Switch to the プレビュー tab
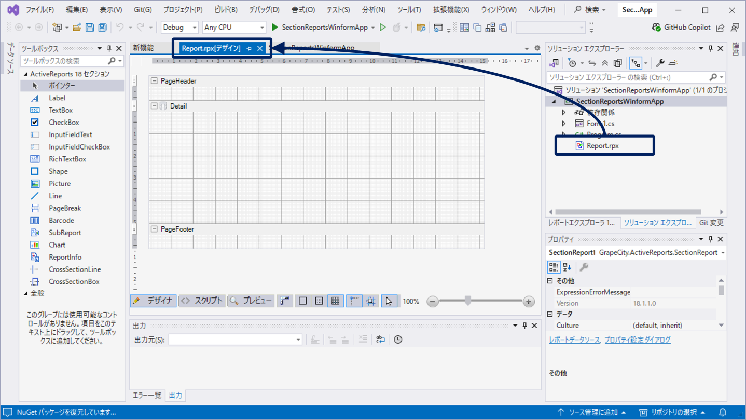 (251, 301)
